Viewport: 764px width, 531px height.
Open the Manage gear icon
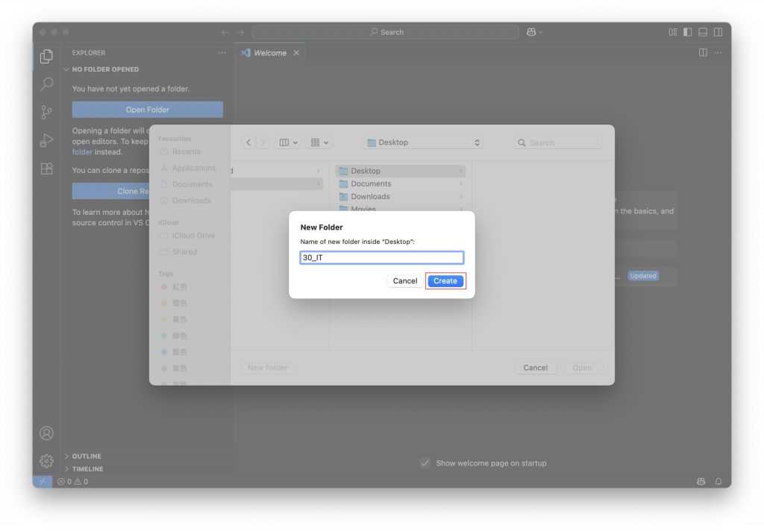click(x=46, y=460)
